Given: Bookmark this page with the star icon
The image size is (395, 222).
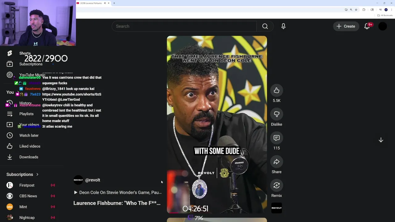Looking at the screenshot, I should point(356,10).
